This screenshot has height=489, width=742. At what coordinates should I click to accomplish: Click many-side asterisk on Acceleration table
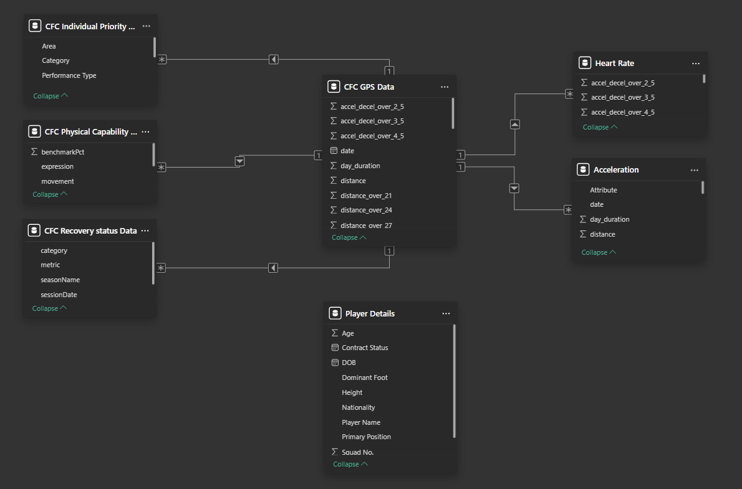coord(568,210)
